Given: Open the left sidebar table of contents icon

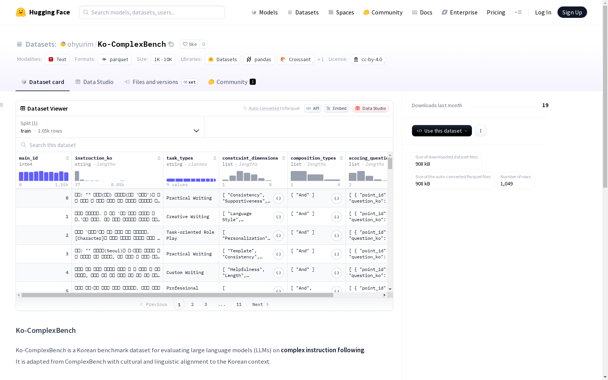Looking at the screenshot, I should point(2,105).
